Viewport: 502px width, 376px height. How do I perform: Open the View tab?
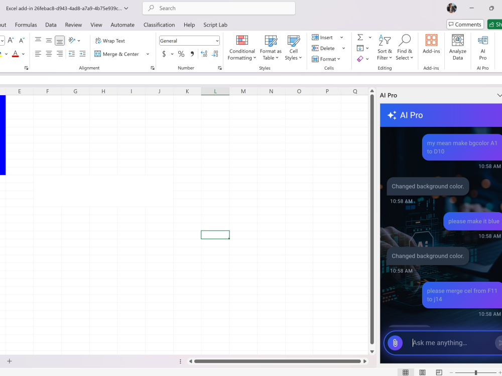(x=96, y=25)
